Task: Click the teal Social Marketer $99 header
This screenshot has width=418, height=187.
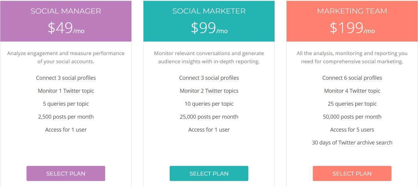Action: 209,21
